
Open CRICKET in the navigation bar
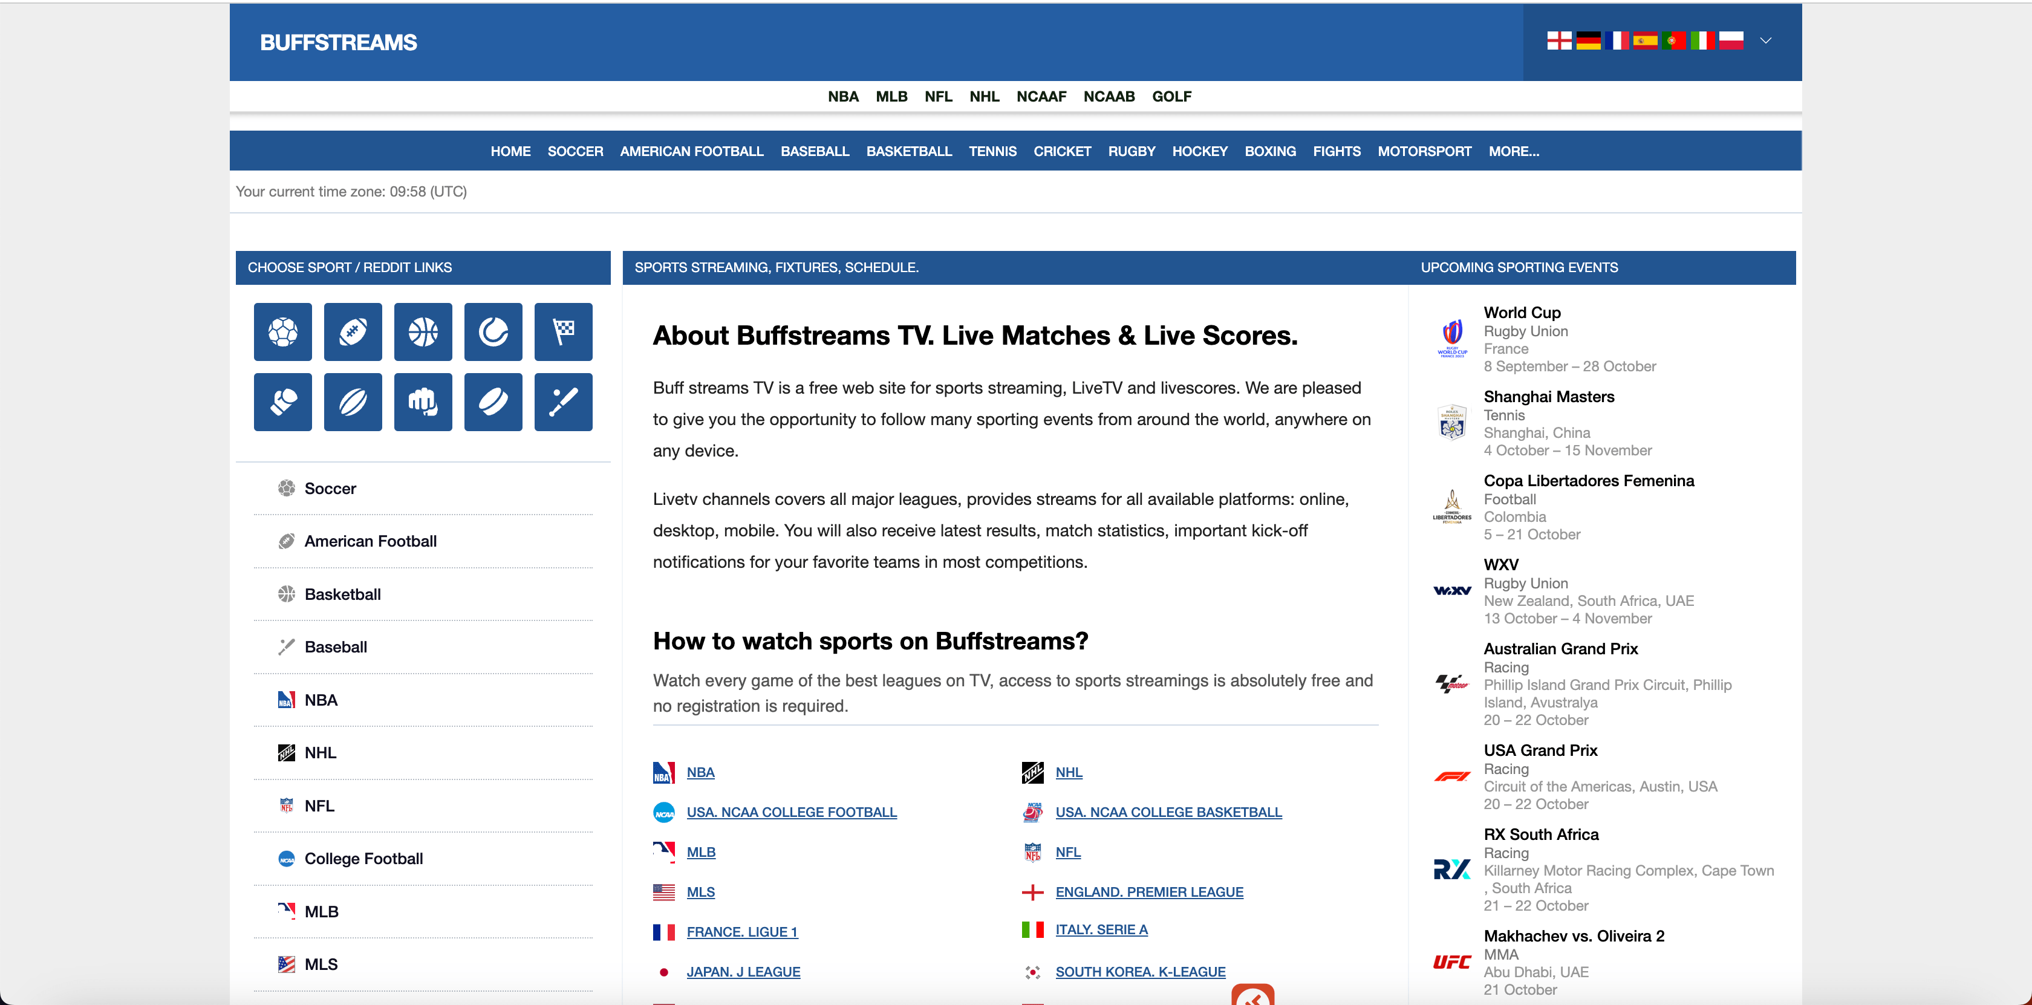[x=1062, y=151]
